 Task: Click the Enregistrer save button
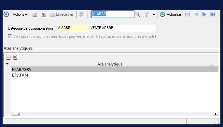coord(62,14)
